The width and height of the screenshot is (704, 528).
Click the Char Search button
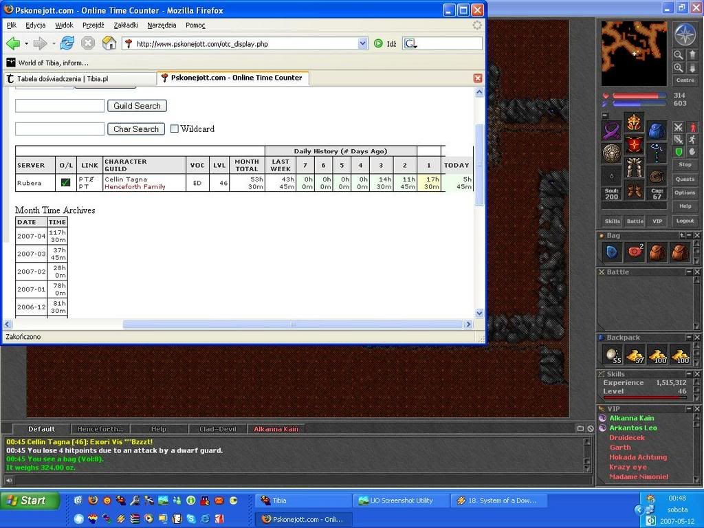(136, 129)
